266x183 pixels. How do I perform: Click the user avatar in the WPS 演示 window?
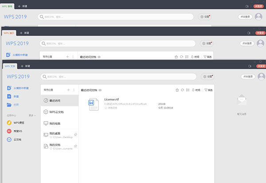[x=260, y=43]
